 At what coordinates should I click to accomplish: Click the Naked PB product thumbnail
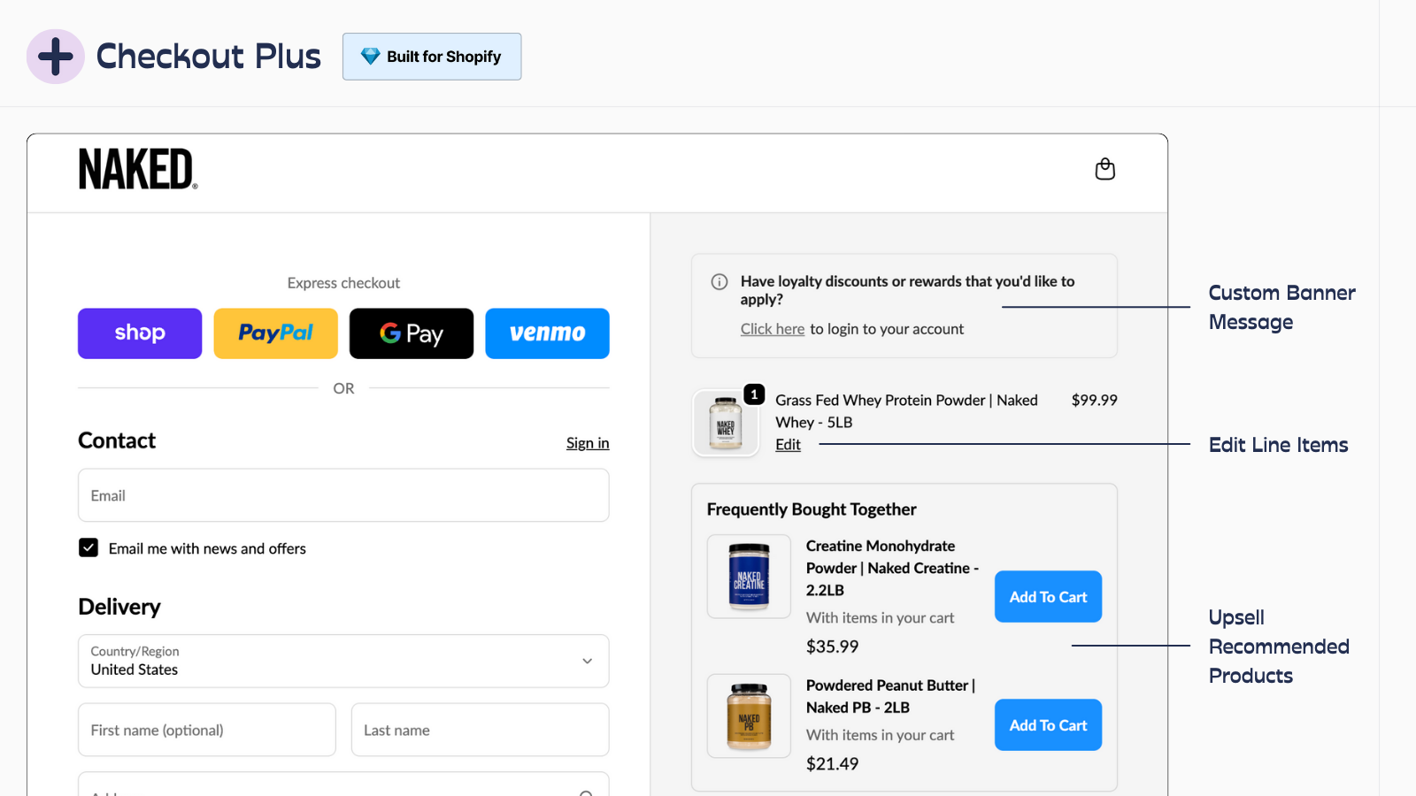click(749, 716)
